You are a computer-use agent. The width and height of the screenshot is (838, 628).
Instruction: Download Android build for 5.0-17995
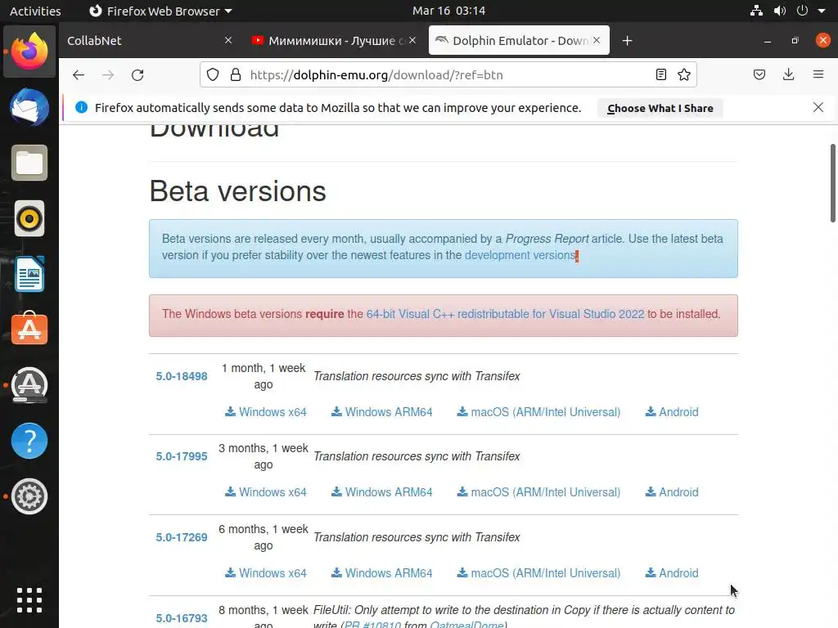coord(672,491)
